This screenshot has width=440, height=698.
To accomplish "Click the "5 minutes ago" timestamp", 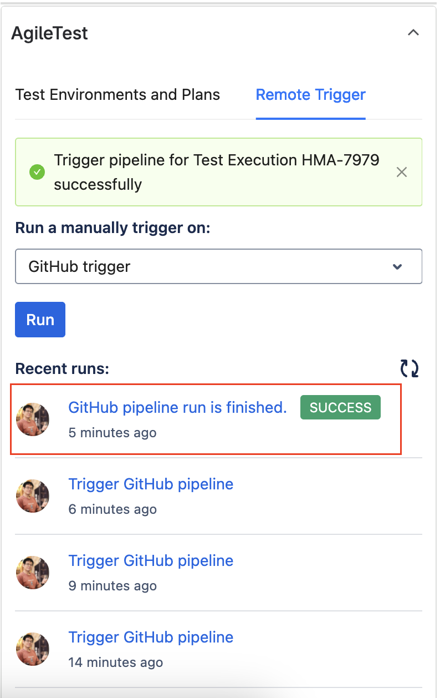I will click(x=112, y=433).
